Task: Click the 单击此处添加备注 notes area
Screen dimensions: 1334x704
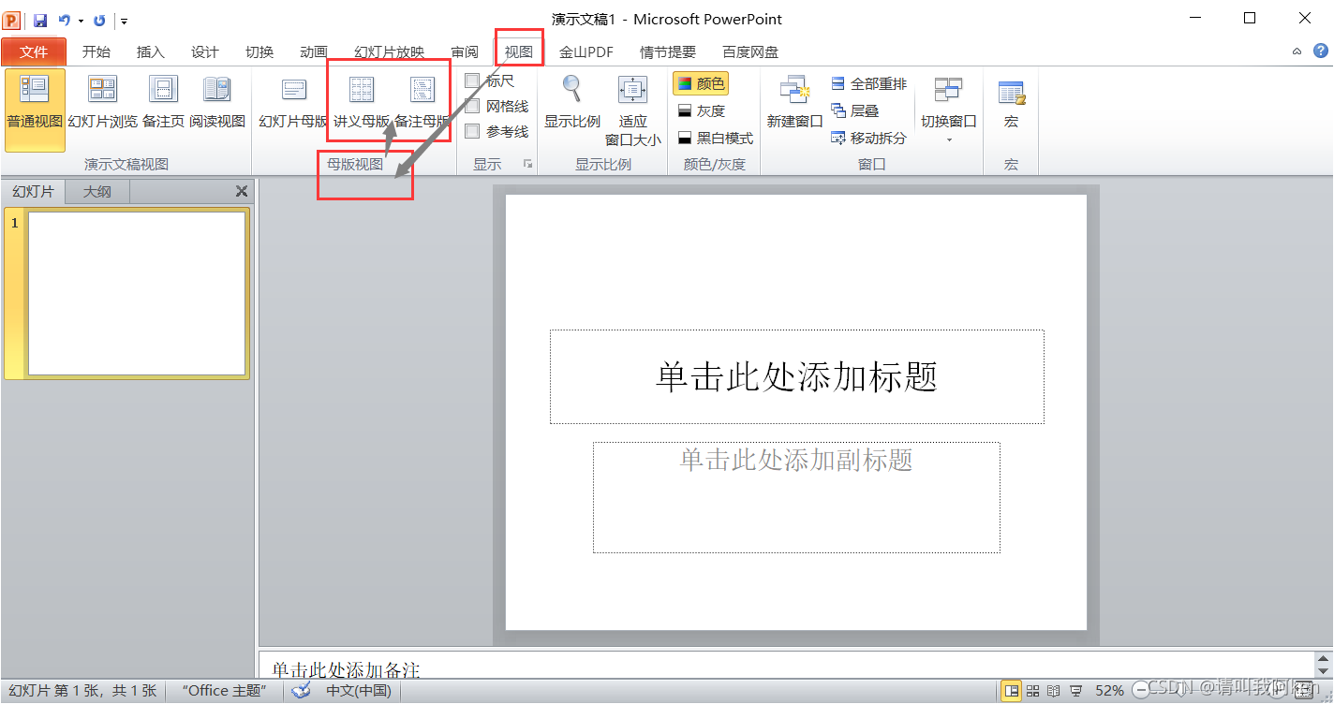Action: (787, 667)
